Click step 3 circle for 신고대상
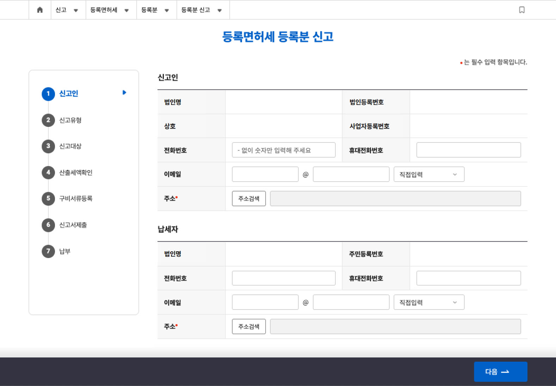The height and width of the screenshot is (386, 556). click(x=48, y=146)
